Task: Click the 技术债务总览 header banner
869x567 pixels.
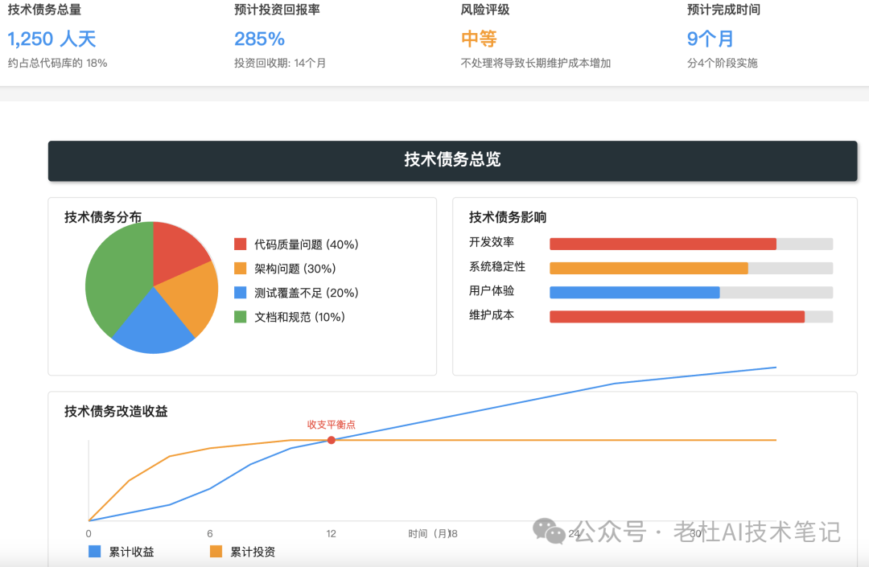Action: point(452,161)
